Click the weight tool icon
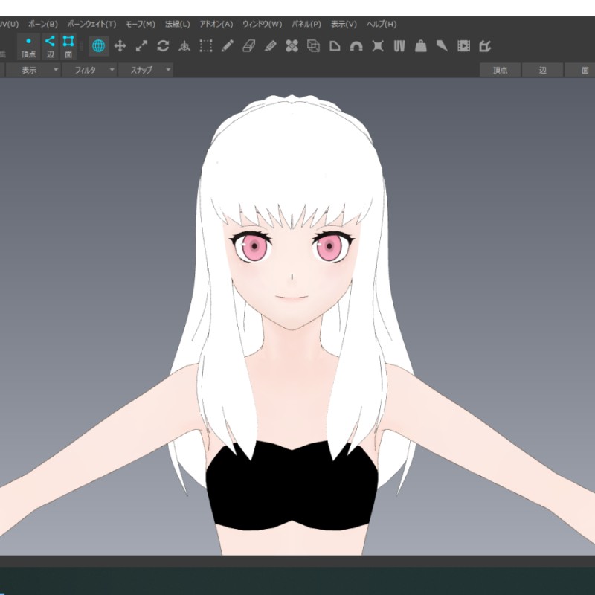Screen dimensions: 595x595 421,46
